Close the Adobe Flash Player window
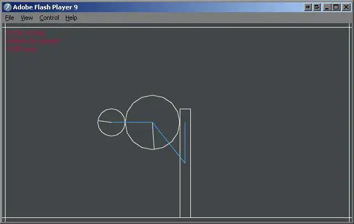The width and height of the screenshot is (354, 224). tap(346, 7)
